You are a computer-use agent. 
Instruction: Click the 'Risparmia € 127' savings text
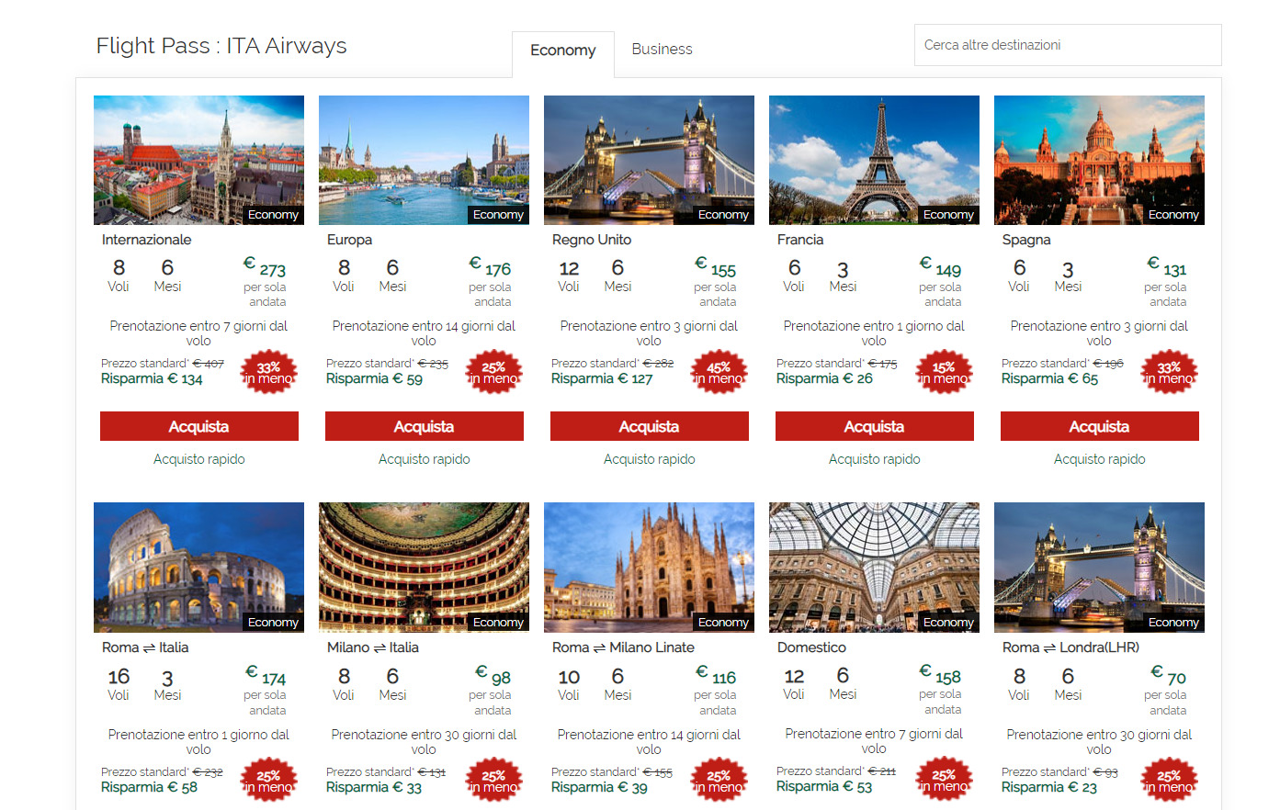tap(602, 378)
